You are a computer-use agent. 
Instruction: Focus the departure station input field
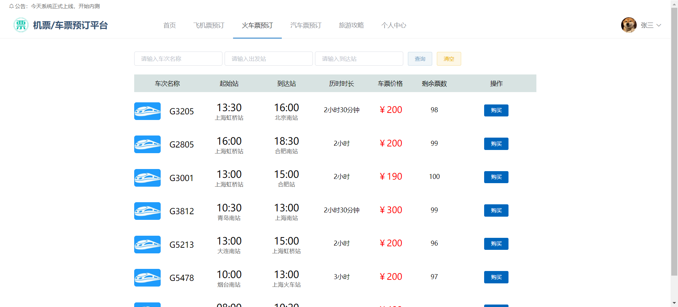pyautogui.click(x=269, y=59)
